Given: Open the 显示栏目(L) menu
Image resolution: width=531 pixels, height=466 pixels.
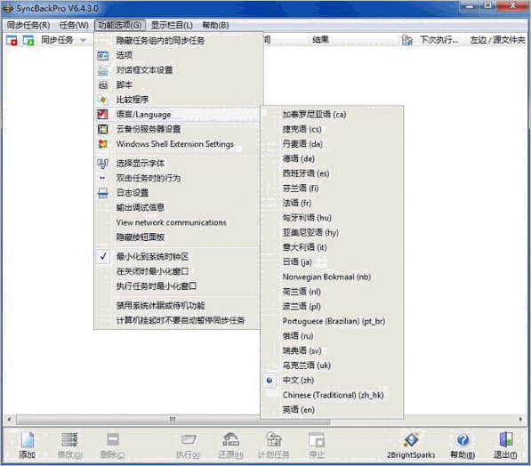Looking at the screenshot, I should 172,26.
